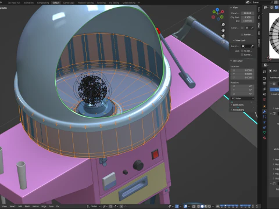Toggle camera view with camera icon

(x=223, y=36)
